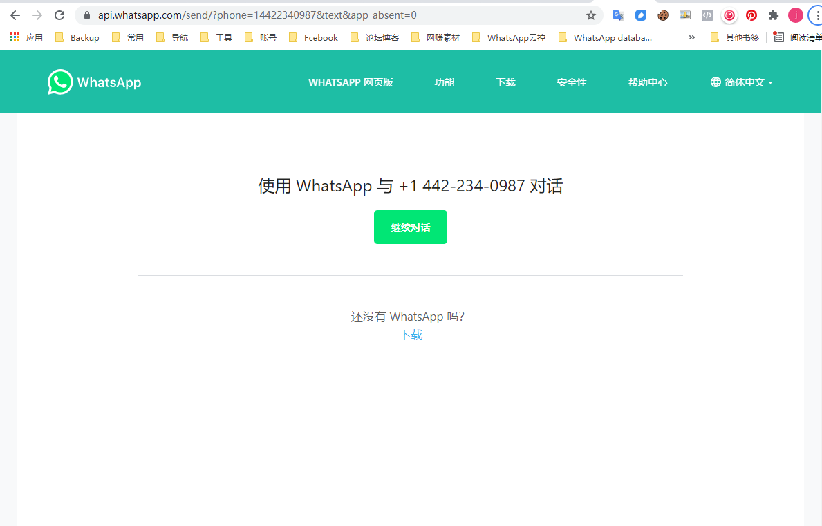Bookmark this page with star icon
This screenshot has width=822, height=526.
(x=591, y=15)
